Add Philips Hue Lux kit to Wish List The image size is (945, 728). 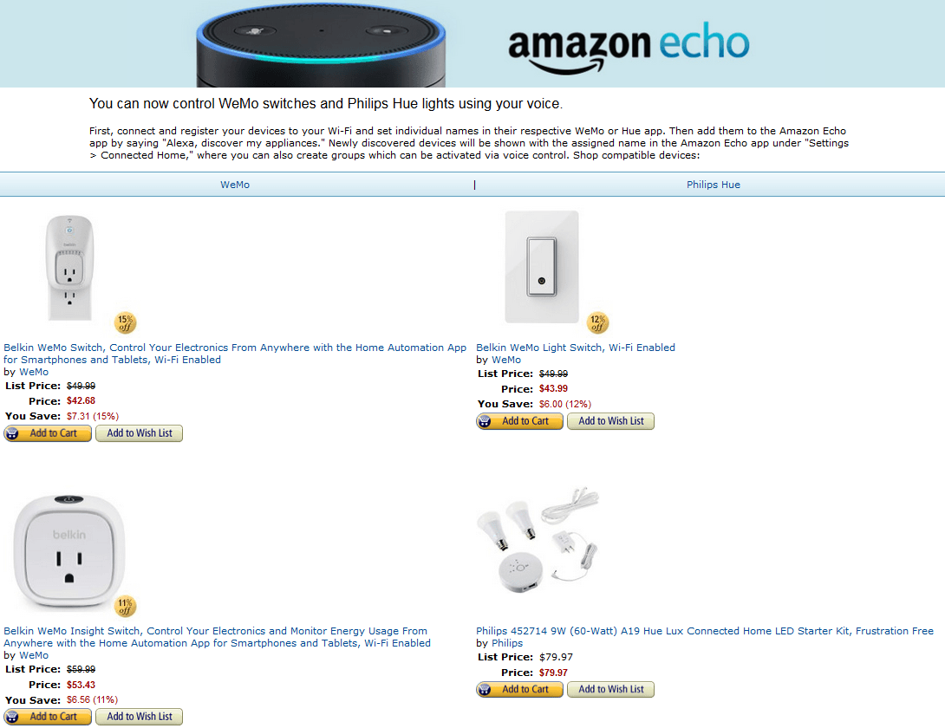tap(610, 689)
